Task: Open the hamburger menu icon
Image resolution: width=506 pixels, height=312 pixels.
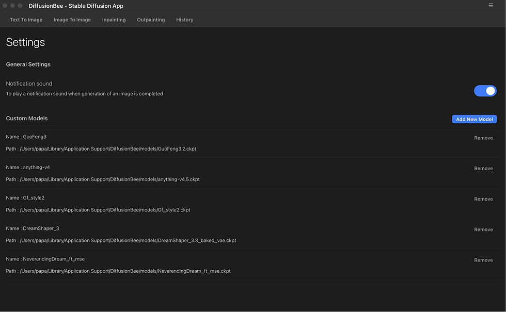Action: [491, 6]
